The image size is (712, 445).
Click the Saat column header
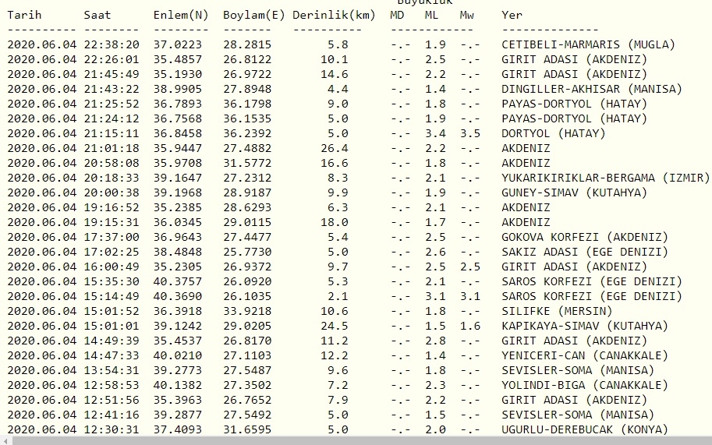click(x=97, y=15)
